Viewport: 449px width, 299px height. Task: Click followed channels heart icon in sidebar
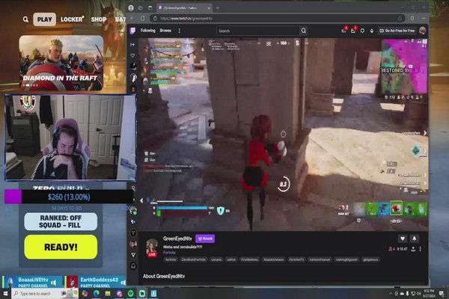(132, 55)
